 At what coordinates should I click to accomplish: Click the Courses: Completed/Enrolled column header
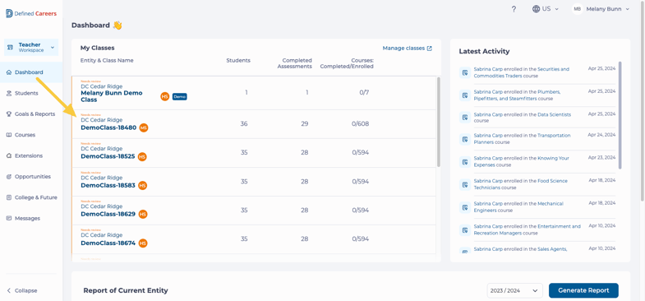(347, 63)
